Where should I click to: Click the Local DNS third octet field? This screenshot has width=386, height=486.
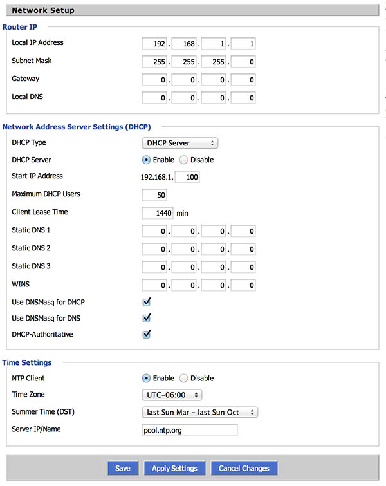pos(214,98)
